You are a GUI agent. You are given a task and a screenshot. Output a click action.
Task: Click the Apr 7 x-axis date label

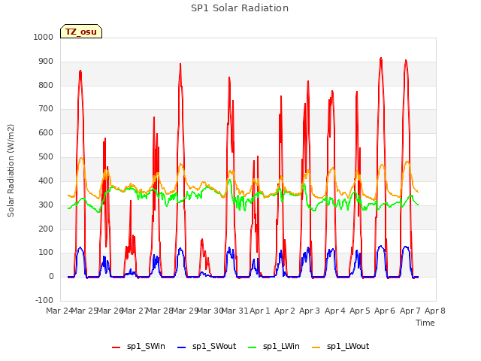point(410,311)
